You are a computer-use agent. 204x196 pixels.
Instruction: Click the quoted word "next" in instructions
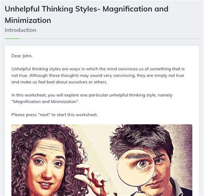pos(44,115)
